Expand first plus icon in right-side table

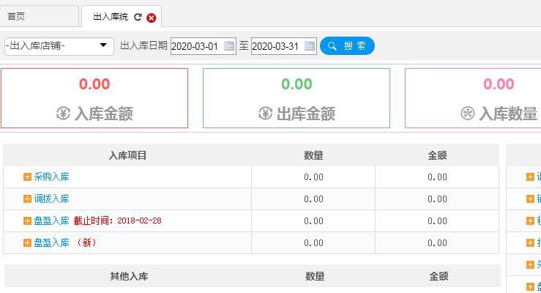pyautogui.click(x=530, y=177)
